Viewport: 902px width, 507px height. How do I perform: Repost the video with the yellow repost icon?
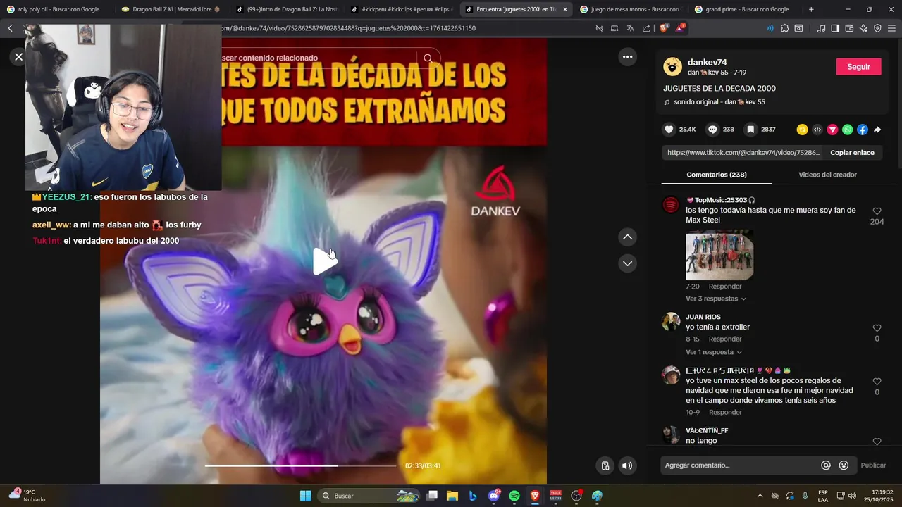[802, 130]
